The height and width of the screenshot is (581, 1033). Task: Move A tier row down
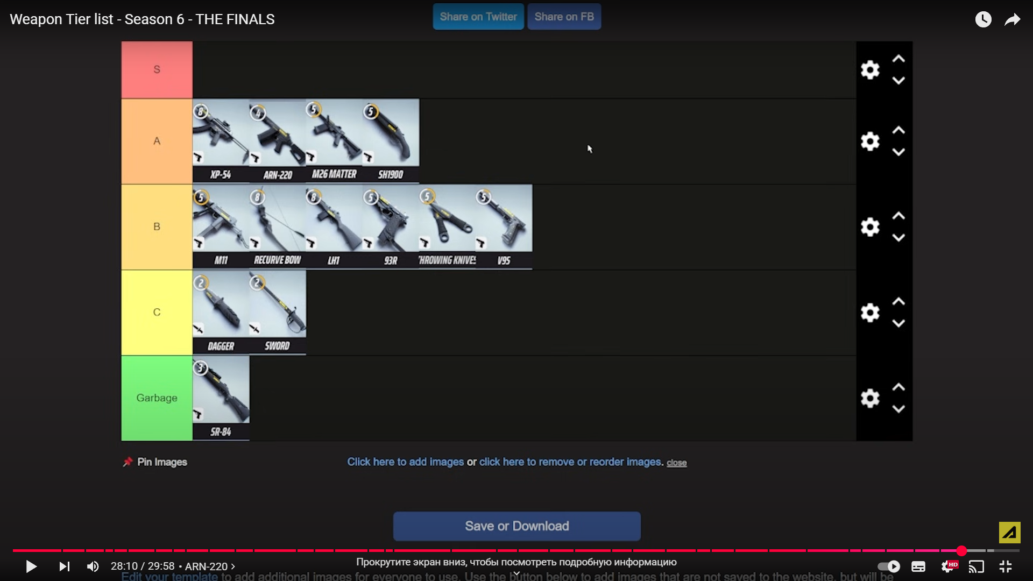click(x=898, y=152)
